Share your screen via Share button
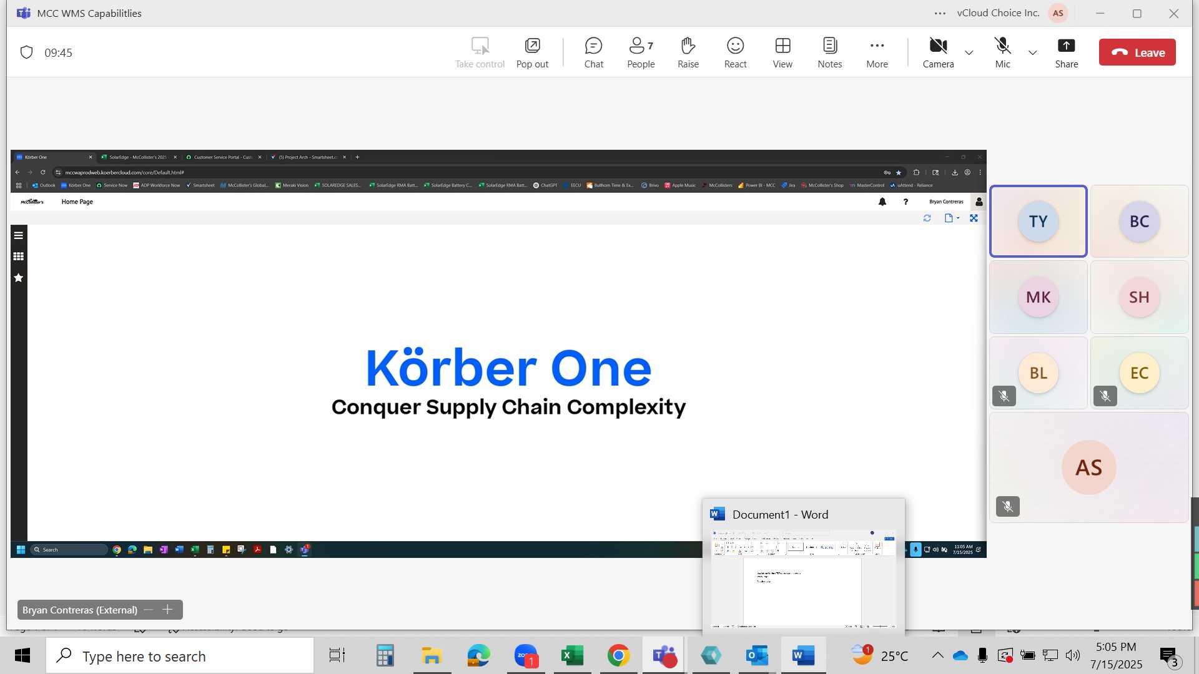The height and width of the screenshot is (674, 1199). [1066, 52]
